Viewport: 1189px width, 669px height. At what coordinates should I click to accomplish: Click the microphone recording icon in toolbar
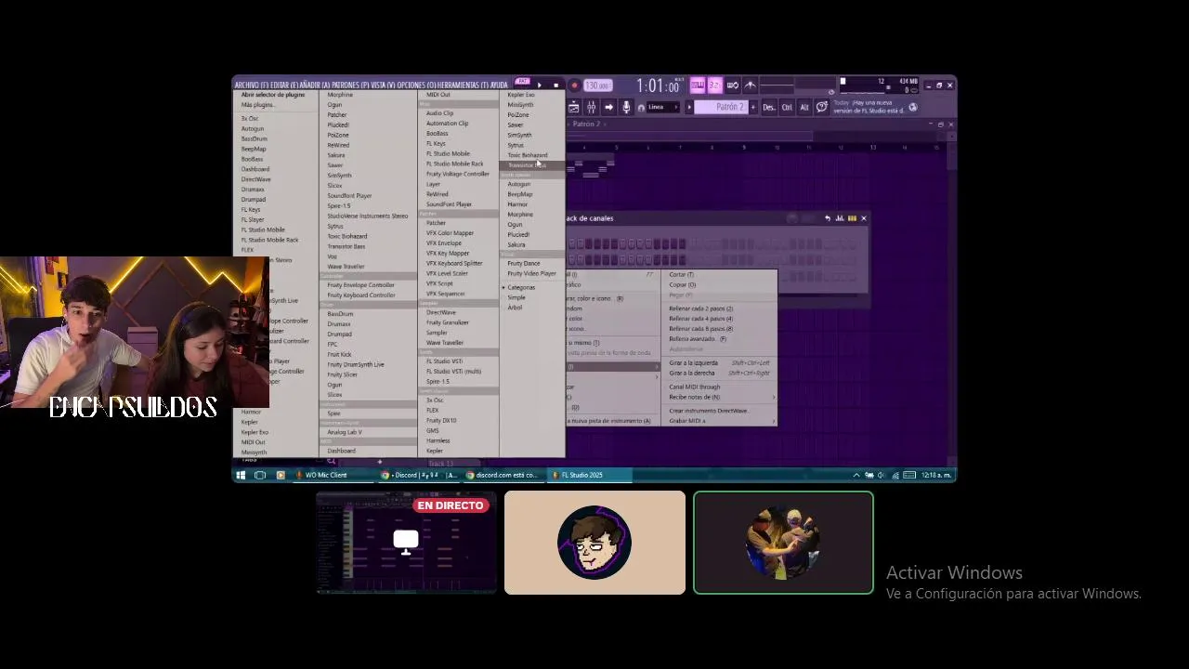click(x=626, y=108)
